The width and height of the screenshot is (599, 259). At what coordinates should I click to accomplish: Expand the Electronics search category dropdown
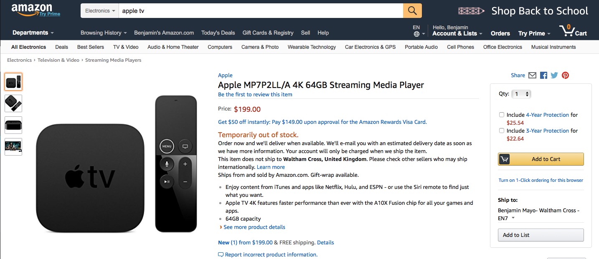point(100,11)
